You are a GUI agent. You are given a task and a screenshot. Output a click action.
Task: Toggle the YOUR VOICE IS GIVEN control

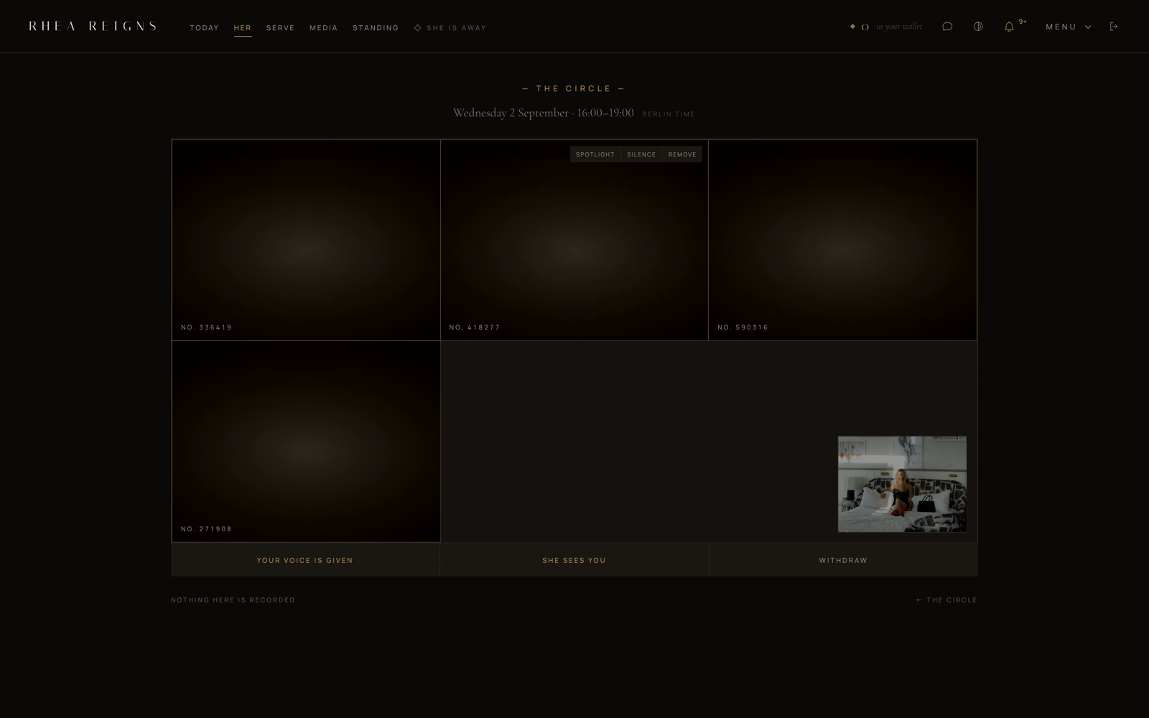coord(305,560)
